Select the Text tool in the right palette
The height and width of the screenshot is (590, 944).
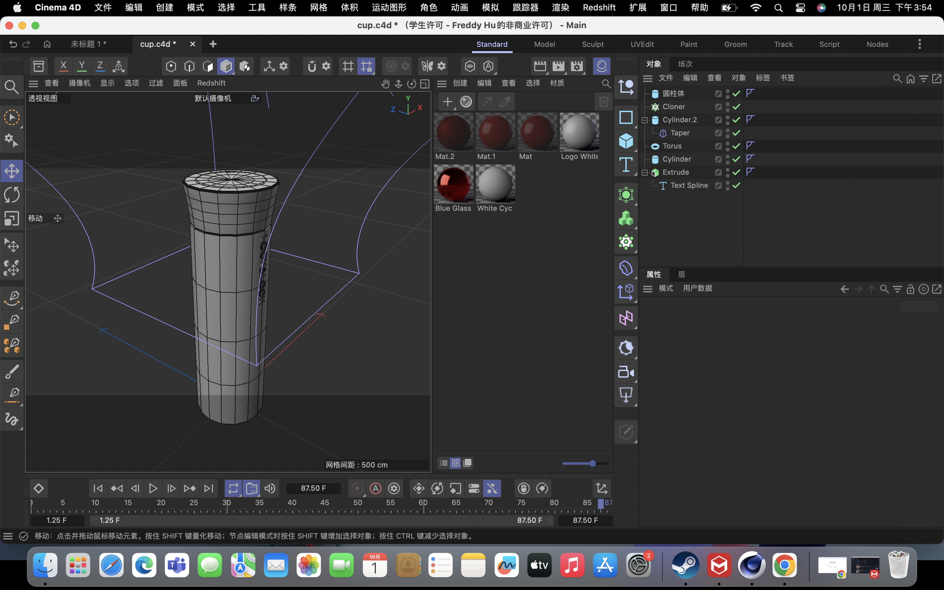tap(626, 165)
